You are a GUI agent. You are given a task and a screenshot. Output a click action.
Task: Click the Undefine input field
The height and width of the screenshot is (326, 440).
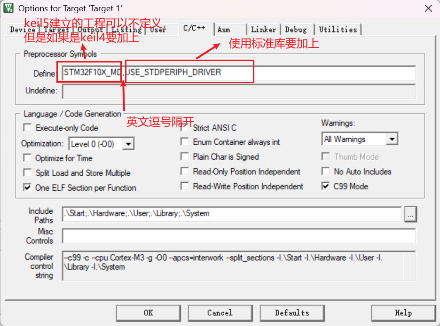coord(239,92)
